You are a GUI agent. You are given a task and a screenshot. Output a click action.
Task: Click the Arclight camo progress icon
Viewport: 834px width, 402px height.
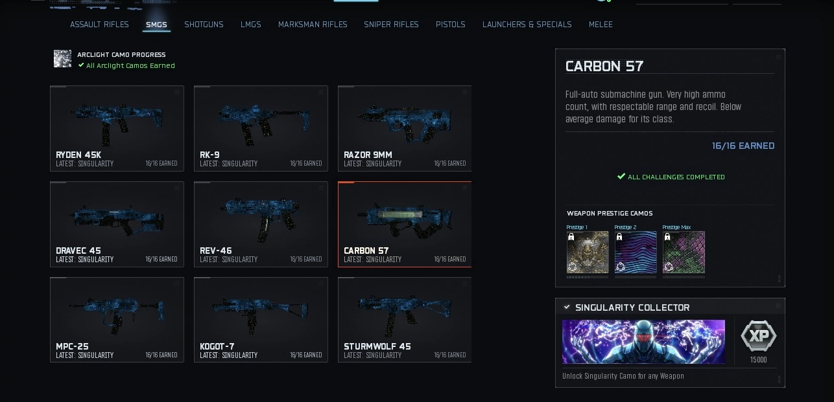pyautogui.click(x=62, y=59)
